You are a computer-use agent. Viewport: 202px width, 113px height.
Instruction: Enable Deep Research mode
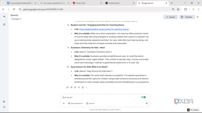[75, 103]
